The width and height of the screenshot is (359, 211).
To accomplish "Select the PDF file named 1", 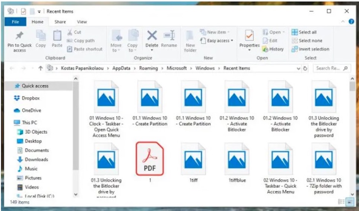I will coord(150,162).
